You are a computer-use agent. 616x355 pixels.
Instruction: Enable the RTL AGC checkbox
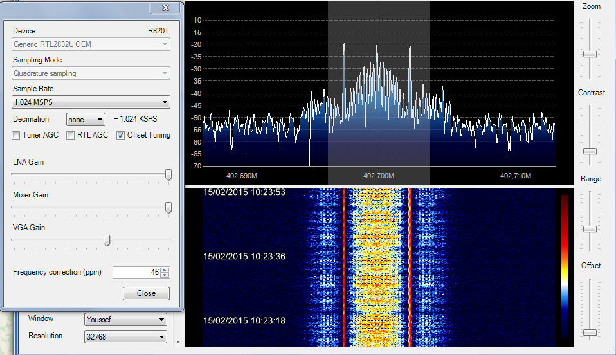coord(71,135)
